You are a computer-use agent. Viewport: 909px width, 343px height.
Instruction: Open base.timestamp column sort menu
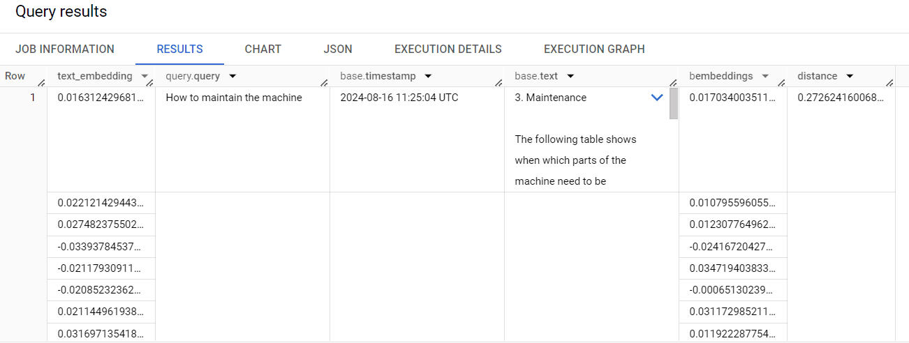click(x=428, y=76)
